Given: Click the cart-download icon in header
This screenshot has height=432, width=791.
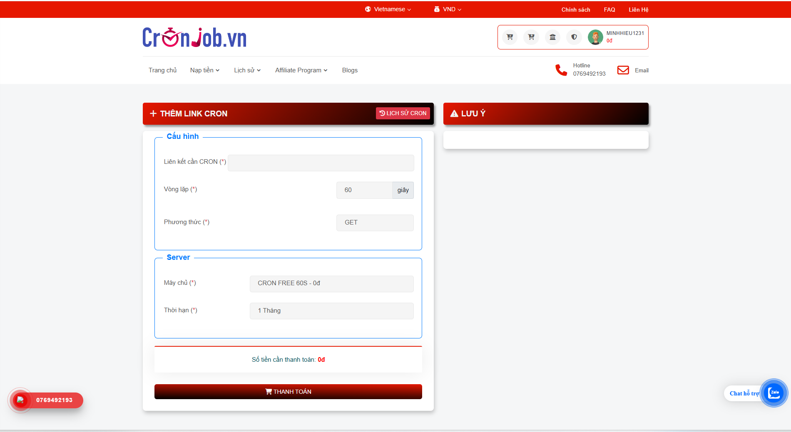Looking at the screenshot, I should (x=531, y=37).
